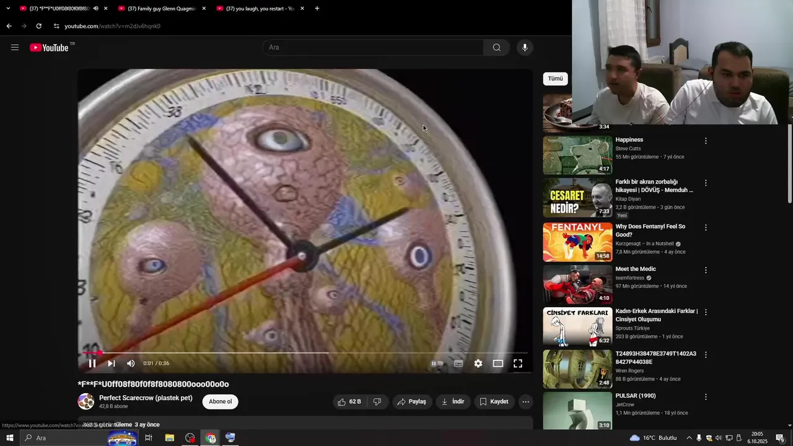Click the Windows taskbar Ara search box

coord(81,438)
